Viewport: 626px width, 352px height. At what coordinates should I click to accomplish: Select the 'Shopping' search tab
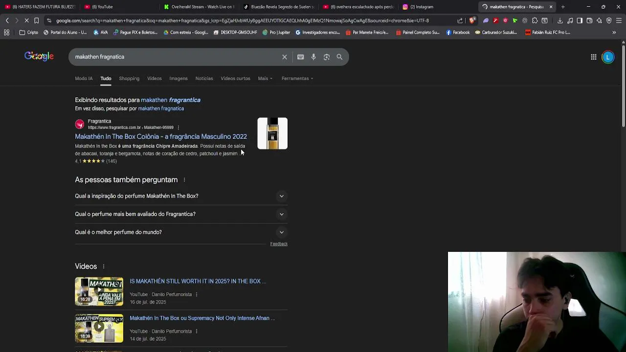(x=129, y=78)
